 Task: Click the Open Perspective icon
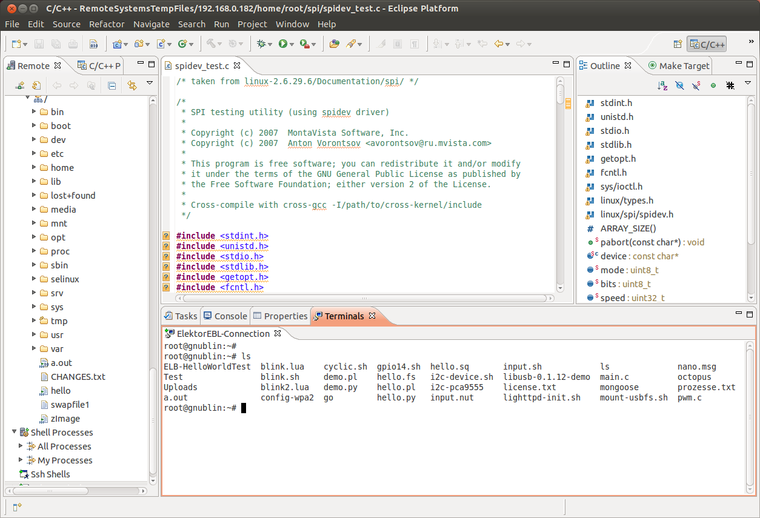(678, 44)
